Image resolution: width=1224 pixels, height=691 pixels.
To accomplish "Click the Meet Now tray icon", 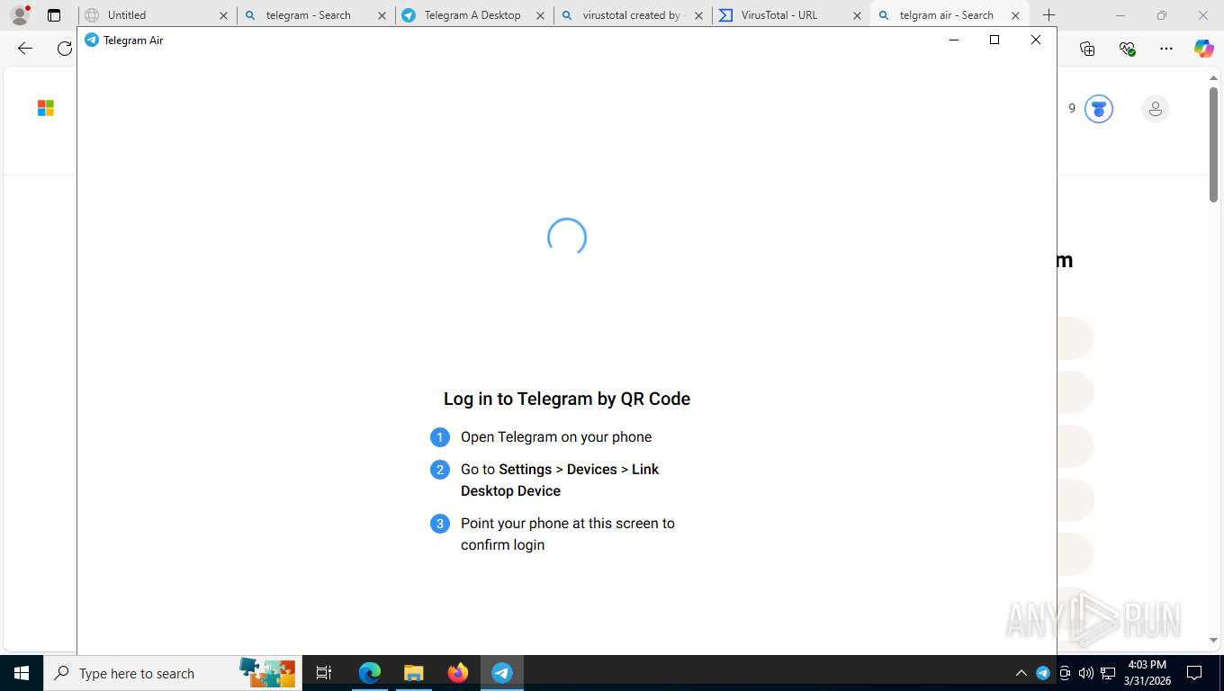I will 1065,673.
